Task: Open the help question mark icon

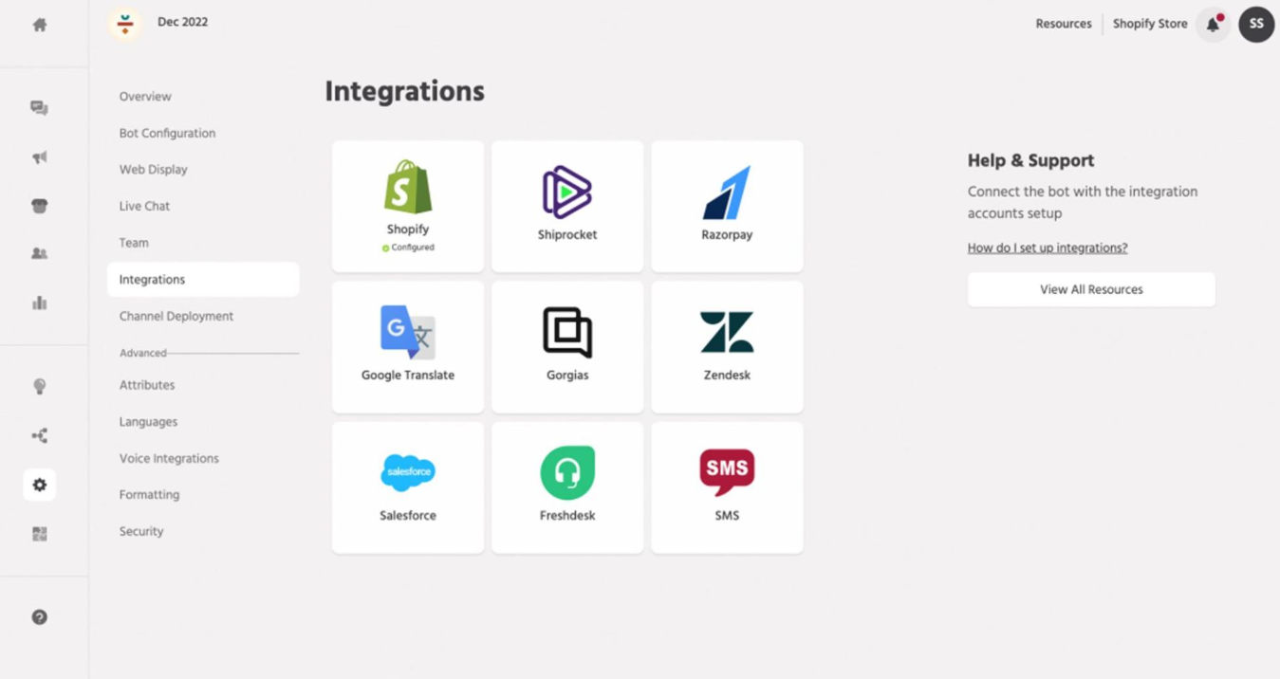Action: 40,617
